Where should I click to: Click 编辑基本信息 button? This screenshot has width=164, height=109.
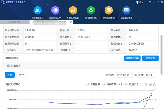coord(132,58)
